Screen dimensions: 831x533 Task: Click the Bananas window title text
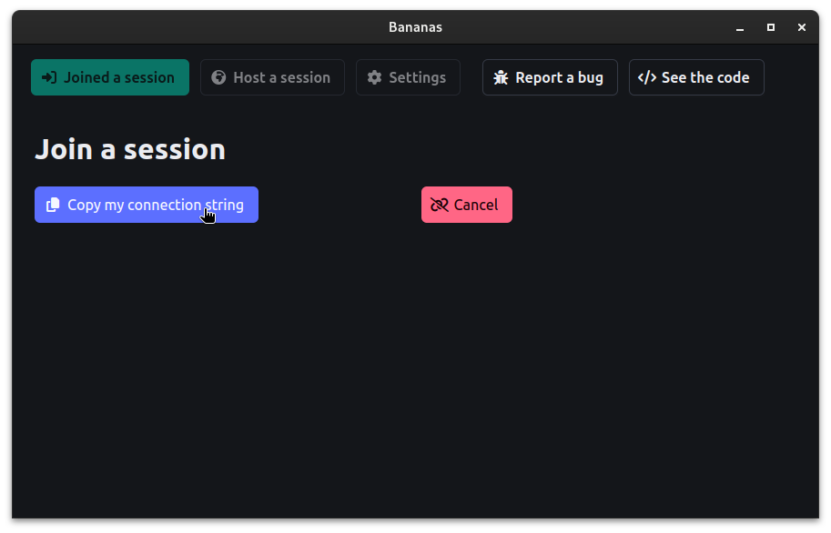(x=415, y=27)
